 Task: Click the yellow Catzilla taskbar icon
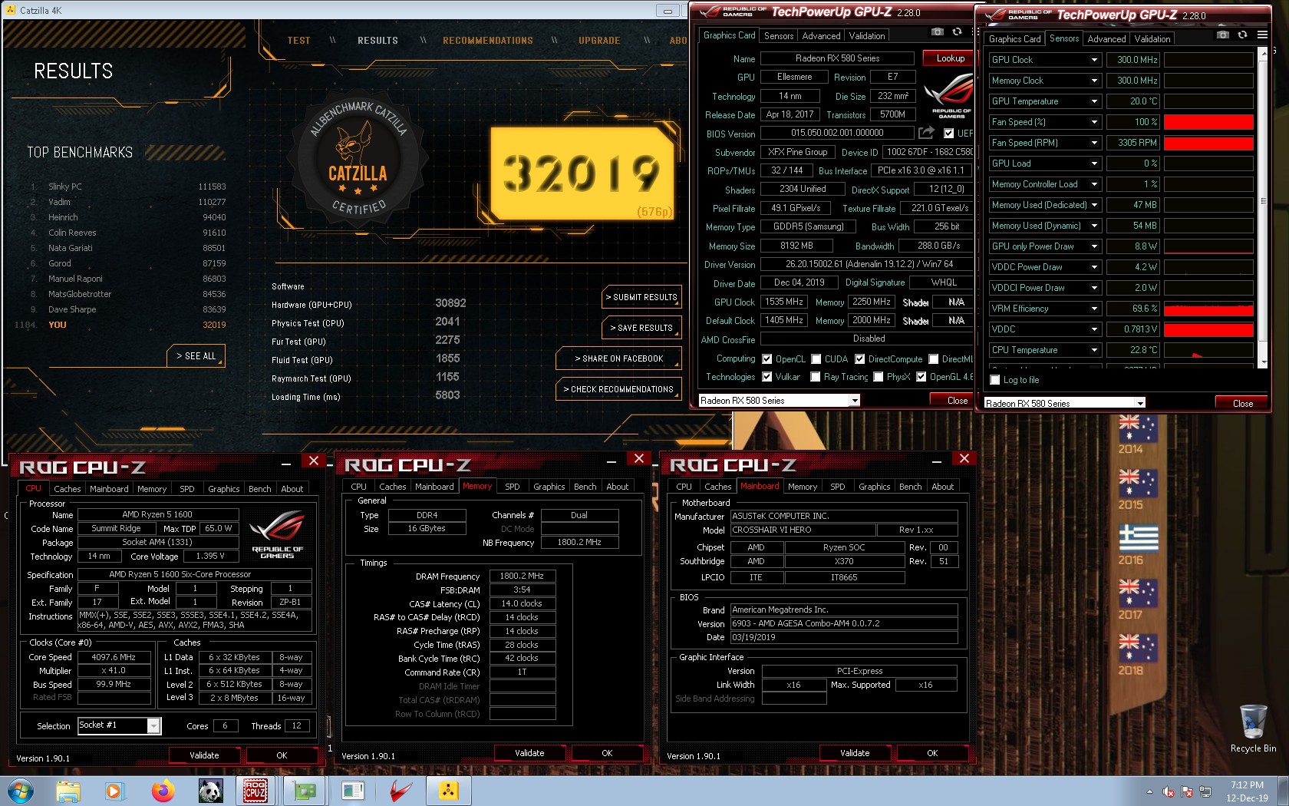click(449, 791)
